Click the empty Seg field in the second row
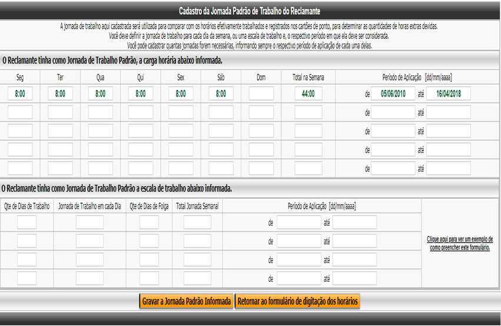The width and height of the screenshot is (501, 326). 20,112
